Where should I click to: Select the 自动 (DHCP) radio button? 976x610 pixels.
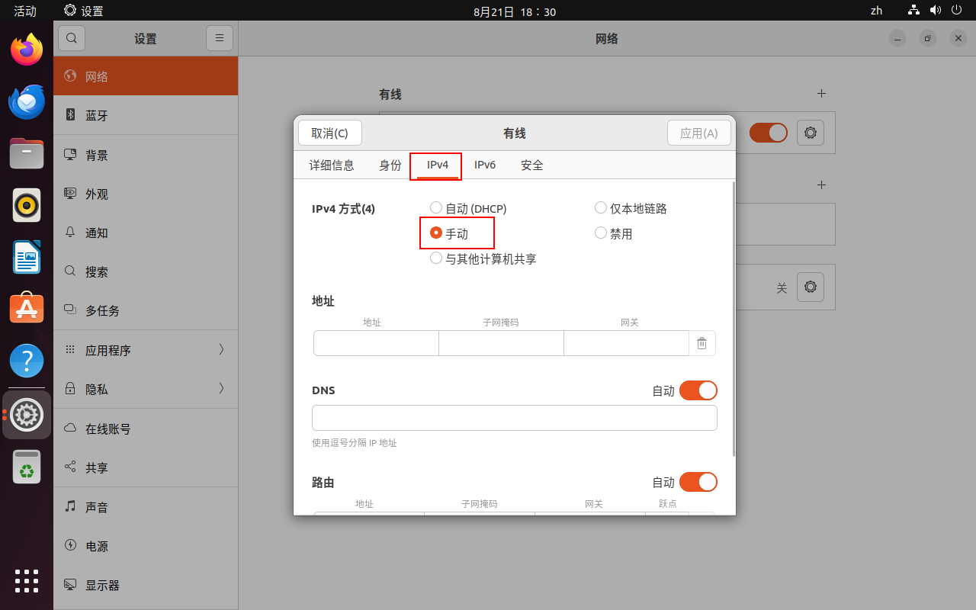coord(436,207)
